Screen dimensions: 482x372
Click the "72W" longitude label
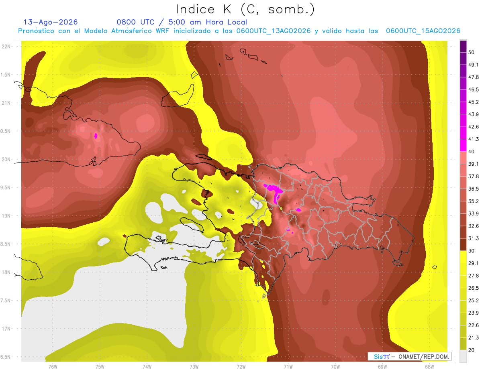coord(241,366)
